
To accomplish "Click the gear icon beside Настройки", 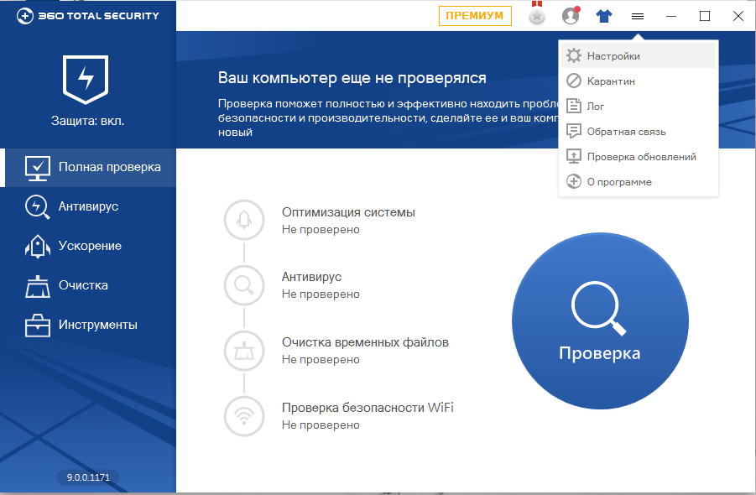I will 574,55.
